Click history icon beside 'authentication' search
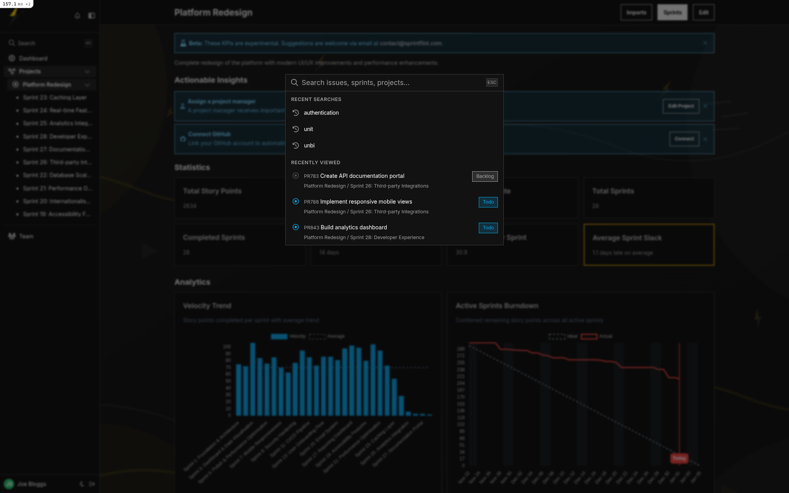Image resolution: width=789 pixels, height=493 pixels. (296, 113)
